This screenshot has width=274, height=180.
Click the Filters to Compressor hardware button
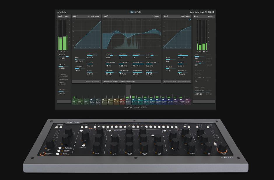60,148
